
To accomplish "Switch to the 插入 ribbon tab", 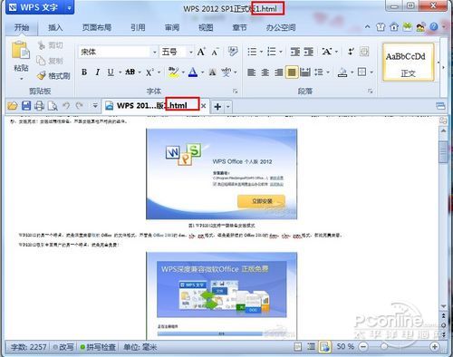I will 55,27.
